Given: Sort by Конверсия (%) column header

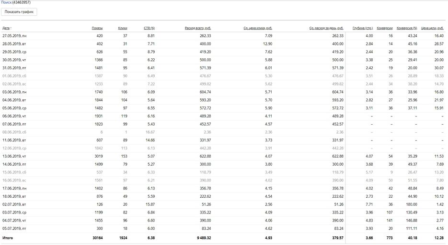Looking at the screenshot, I should pos(408,28).
